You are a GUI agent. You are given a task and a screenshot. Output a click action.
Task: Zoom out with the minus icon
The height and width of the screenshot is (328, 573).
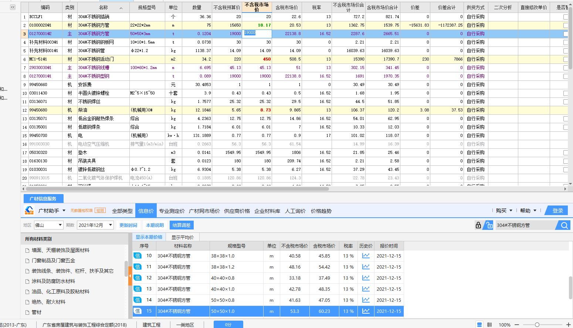click(x=517, y=325)
